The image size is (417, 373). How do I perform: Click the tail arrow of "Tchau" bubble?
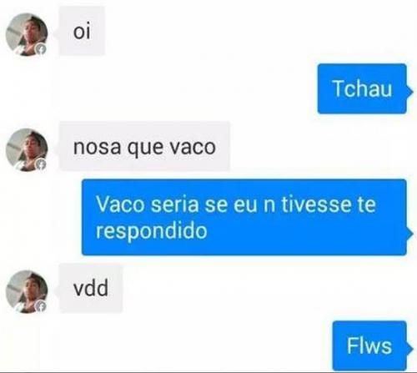[410, 93]
